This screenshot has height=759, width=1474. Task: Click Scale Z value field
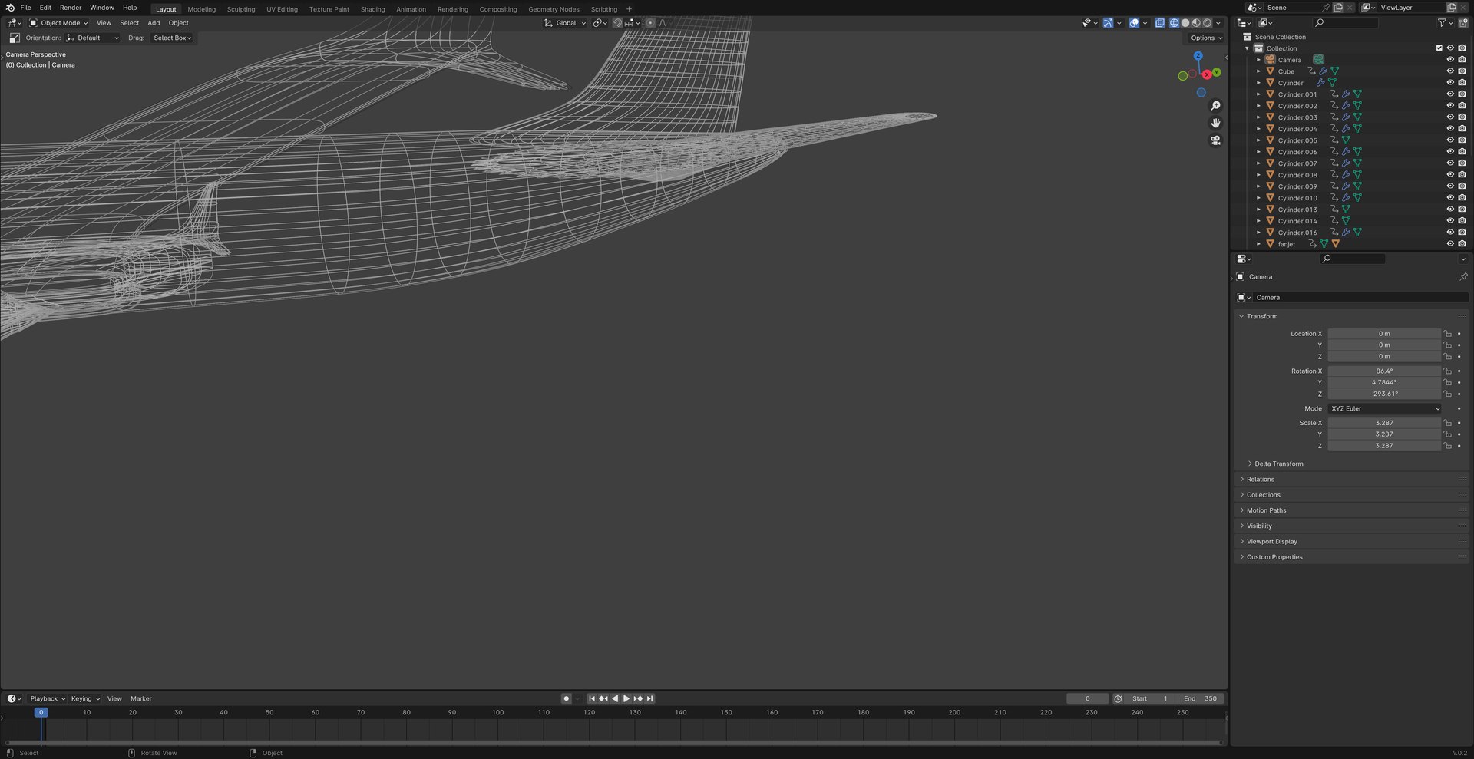click(1384, 446)
